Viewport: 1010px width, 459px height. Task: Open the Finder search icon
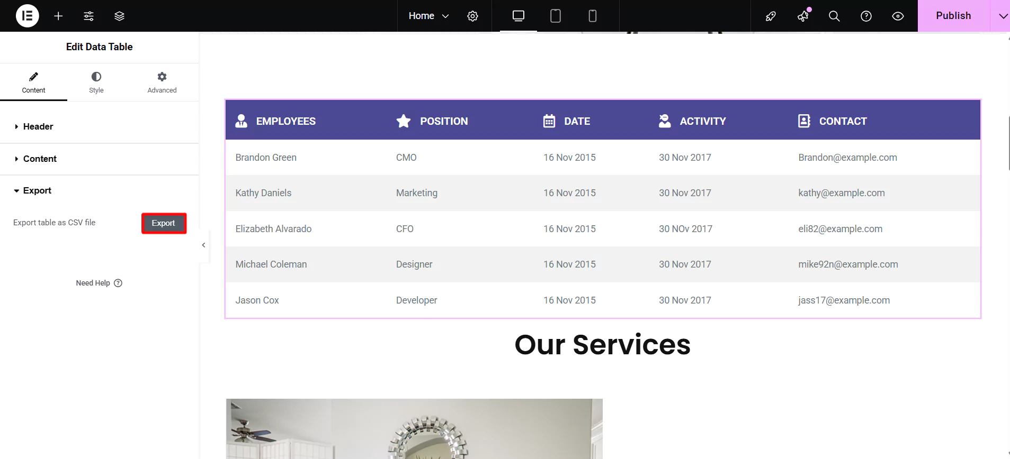point(834,16)
